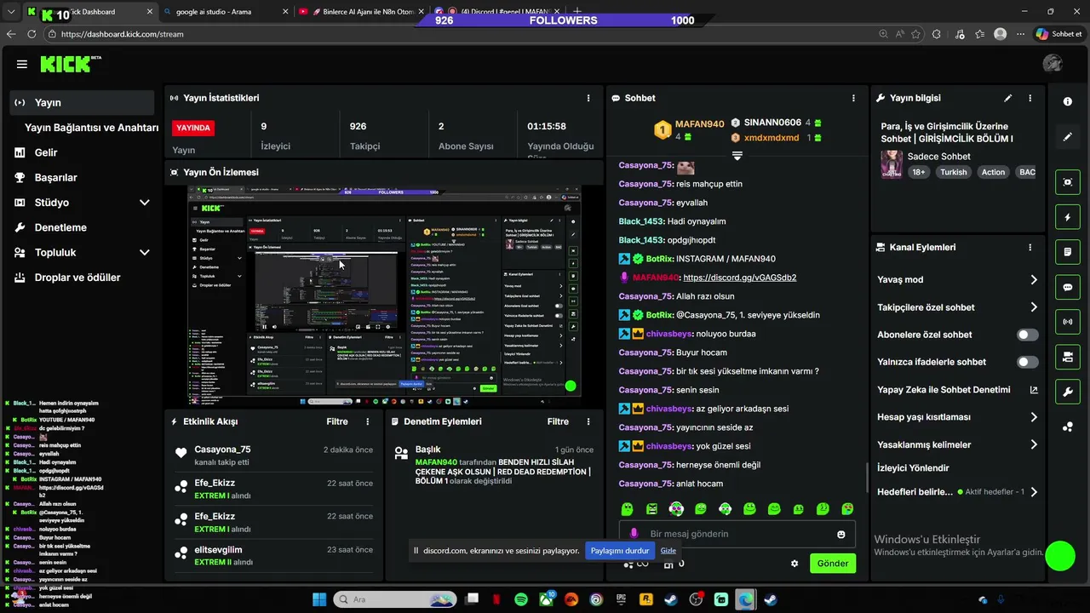Click the Sadece Sohbet category thumbnail
1090x613 pixels.
point(892,164)
